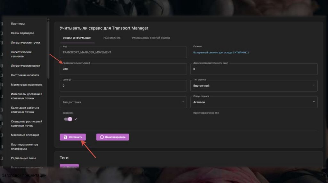Screen dimensions: 328x183
Task: Open Партнеры in the sidebar
Action: [x=18, y=24]
